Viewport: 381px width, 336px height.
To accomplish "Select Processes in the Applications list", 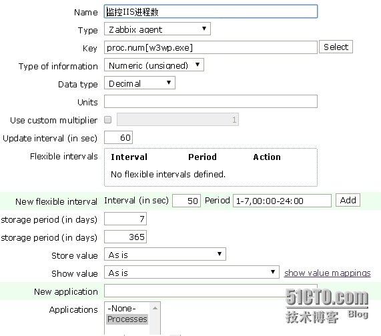I will [127, 319].
